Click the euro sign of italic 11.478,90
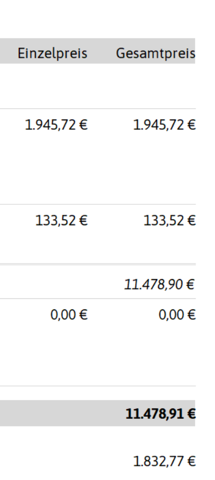Screen dimensions: 215x480 point(190,285)
